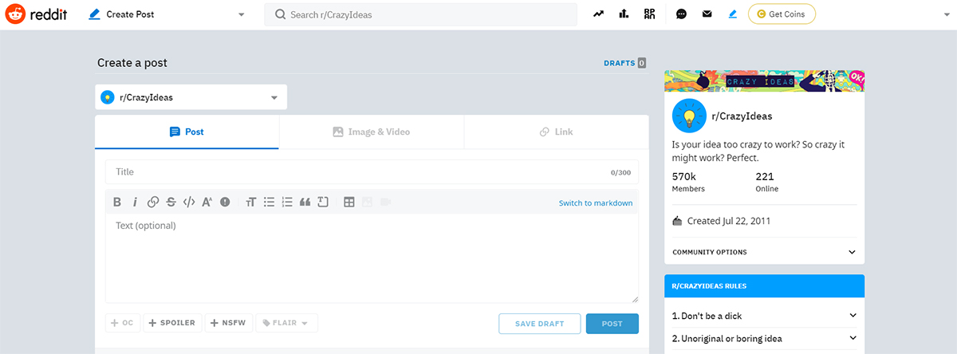The image size is (957, 354).
Task: Click the Created Jul 22, 2011 text
Action: [x=728, y=221]
